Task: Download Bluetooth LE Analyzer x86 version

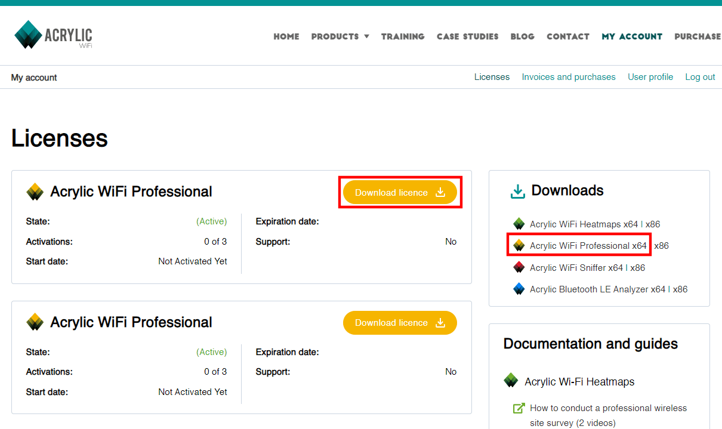Action: (680, 289)
